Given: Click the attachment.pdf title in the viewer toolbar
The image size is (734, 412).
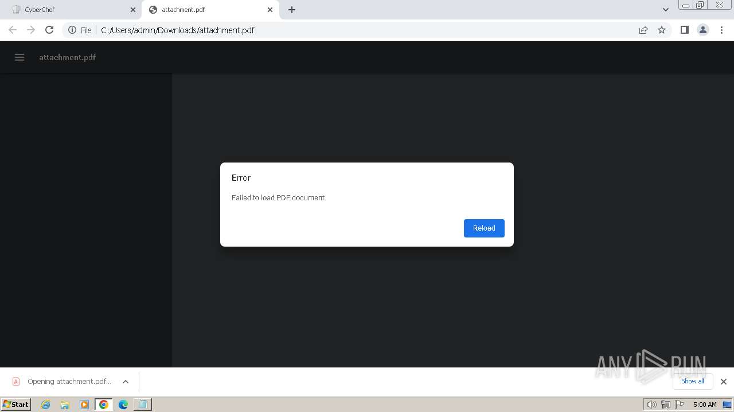Looking at the screenshot, I should 67,57.
